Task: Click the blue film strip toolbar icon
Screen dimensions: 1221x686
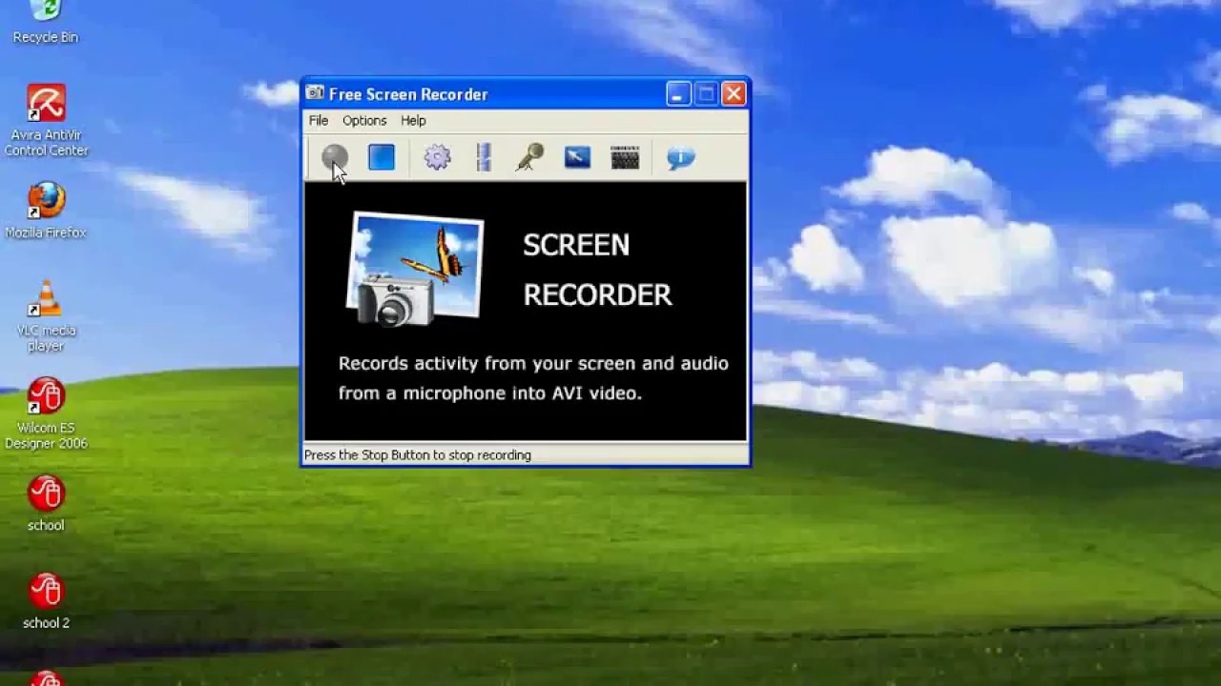Action: 484,157
